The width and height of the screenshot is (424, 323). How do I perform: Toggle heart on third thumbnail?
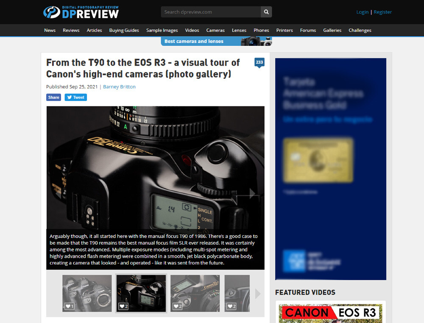[x=177, y=306]
